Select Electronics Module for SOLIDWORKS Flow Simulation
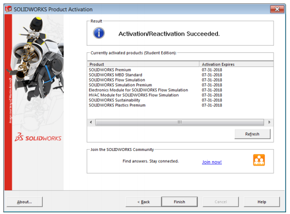The width and height of the screenshot is (290, 214). point(180,90)
